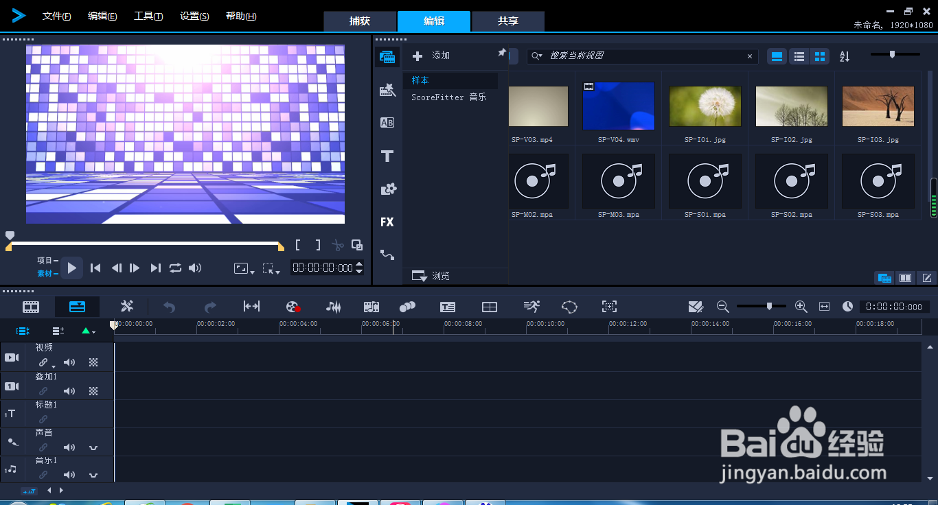Open the split screen template creator
Screen dimensions: 938x505
pos(490,307)
